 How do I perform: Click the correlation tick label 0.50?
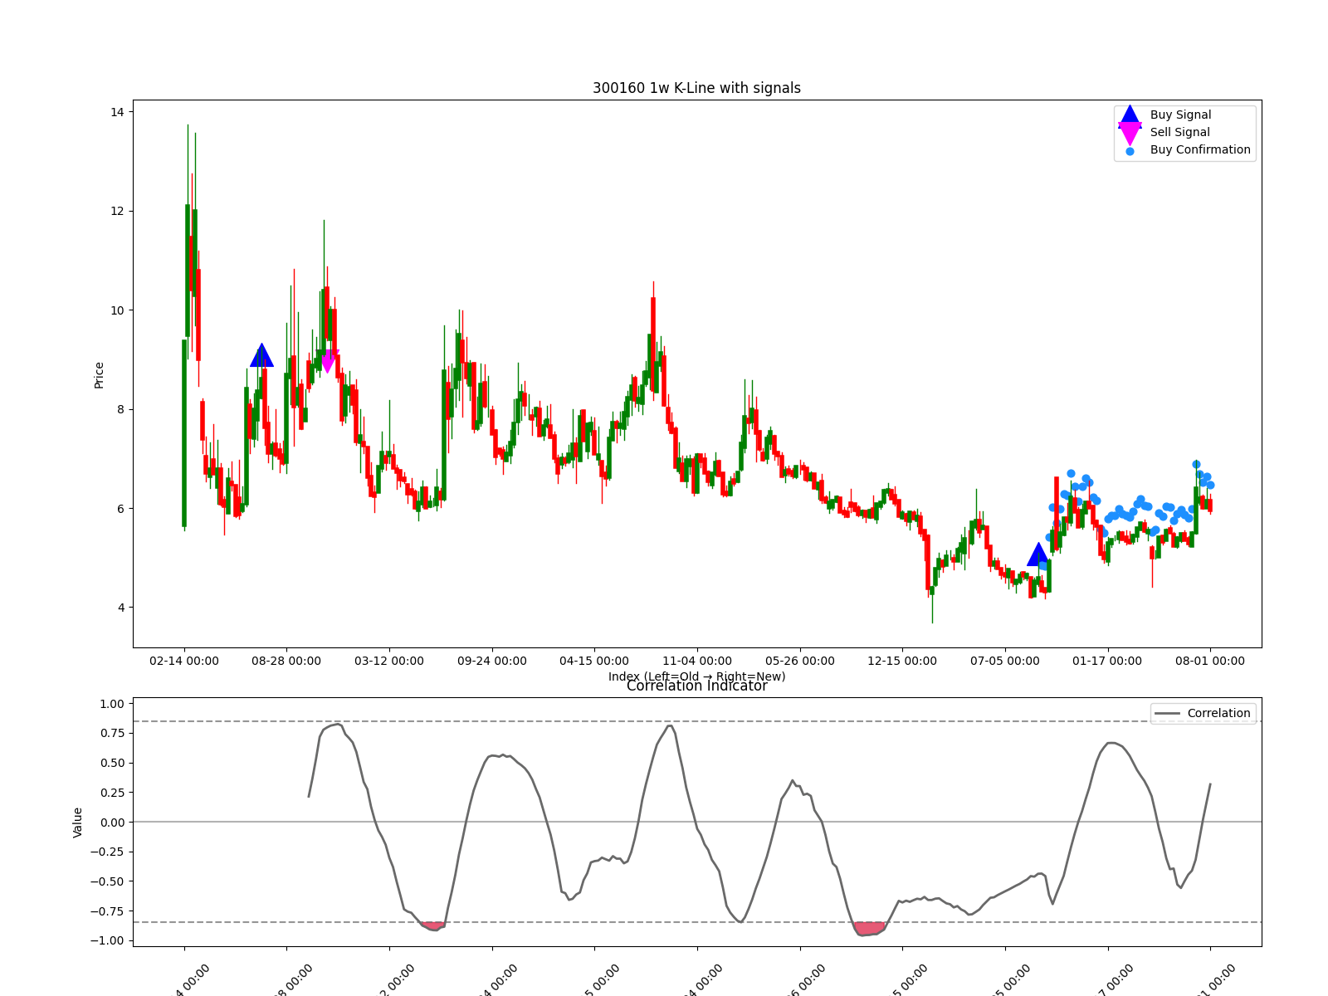(112, 764)
